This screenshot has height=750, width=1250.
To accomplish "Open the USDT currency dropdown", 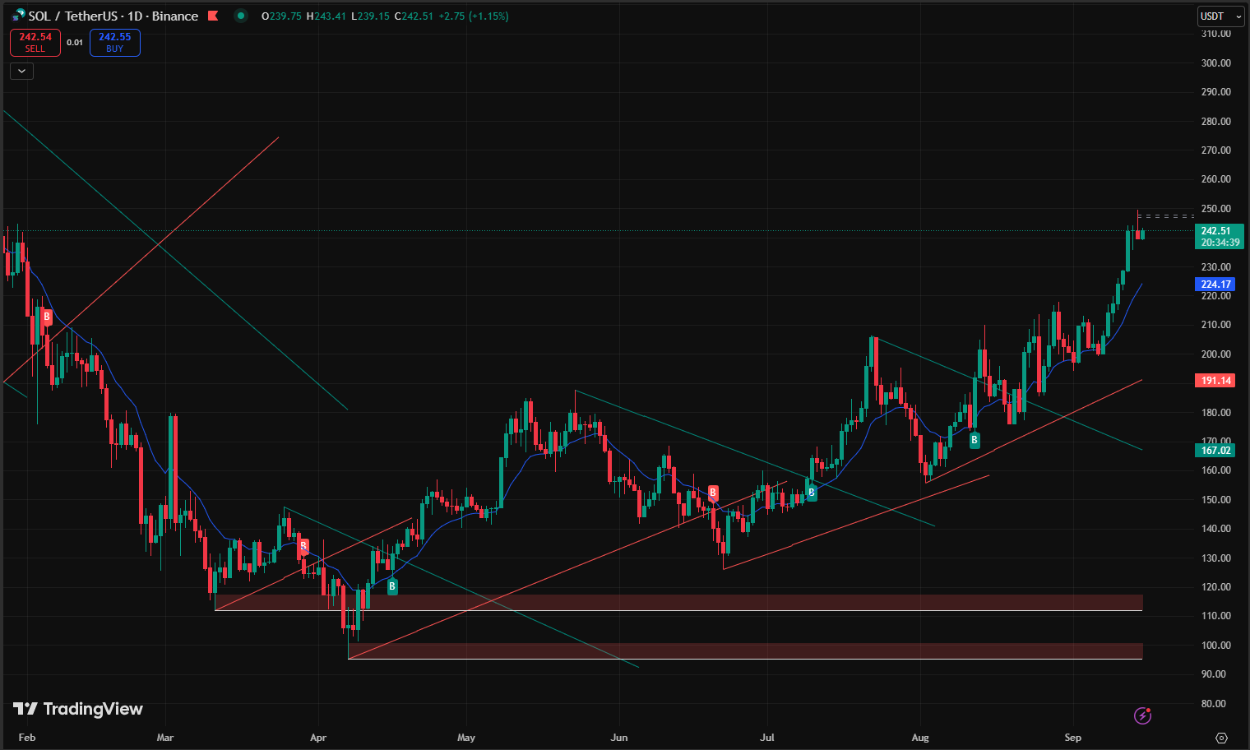I will (x=1220, y=16).
